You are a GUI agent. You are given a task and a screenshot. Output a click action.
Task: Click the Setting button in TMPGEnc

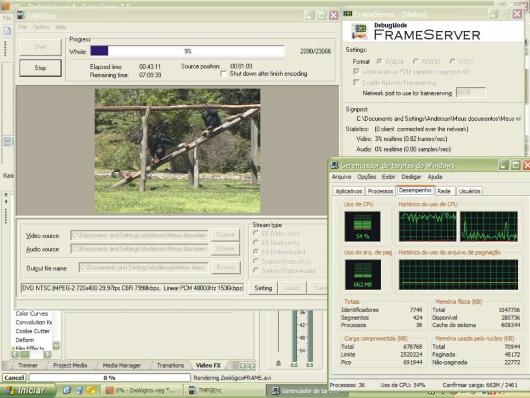tap(263, 288)
